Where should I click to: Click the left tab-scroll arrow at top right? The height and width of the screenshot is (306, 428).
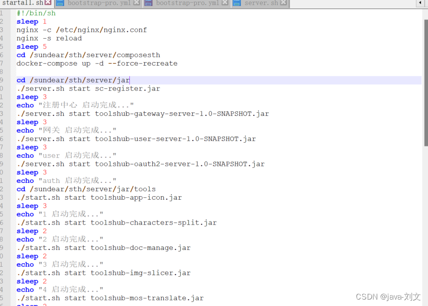pyautogui.click(x=421, y=3)
